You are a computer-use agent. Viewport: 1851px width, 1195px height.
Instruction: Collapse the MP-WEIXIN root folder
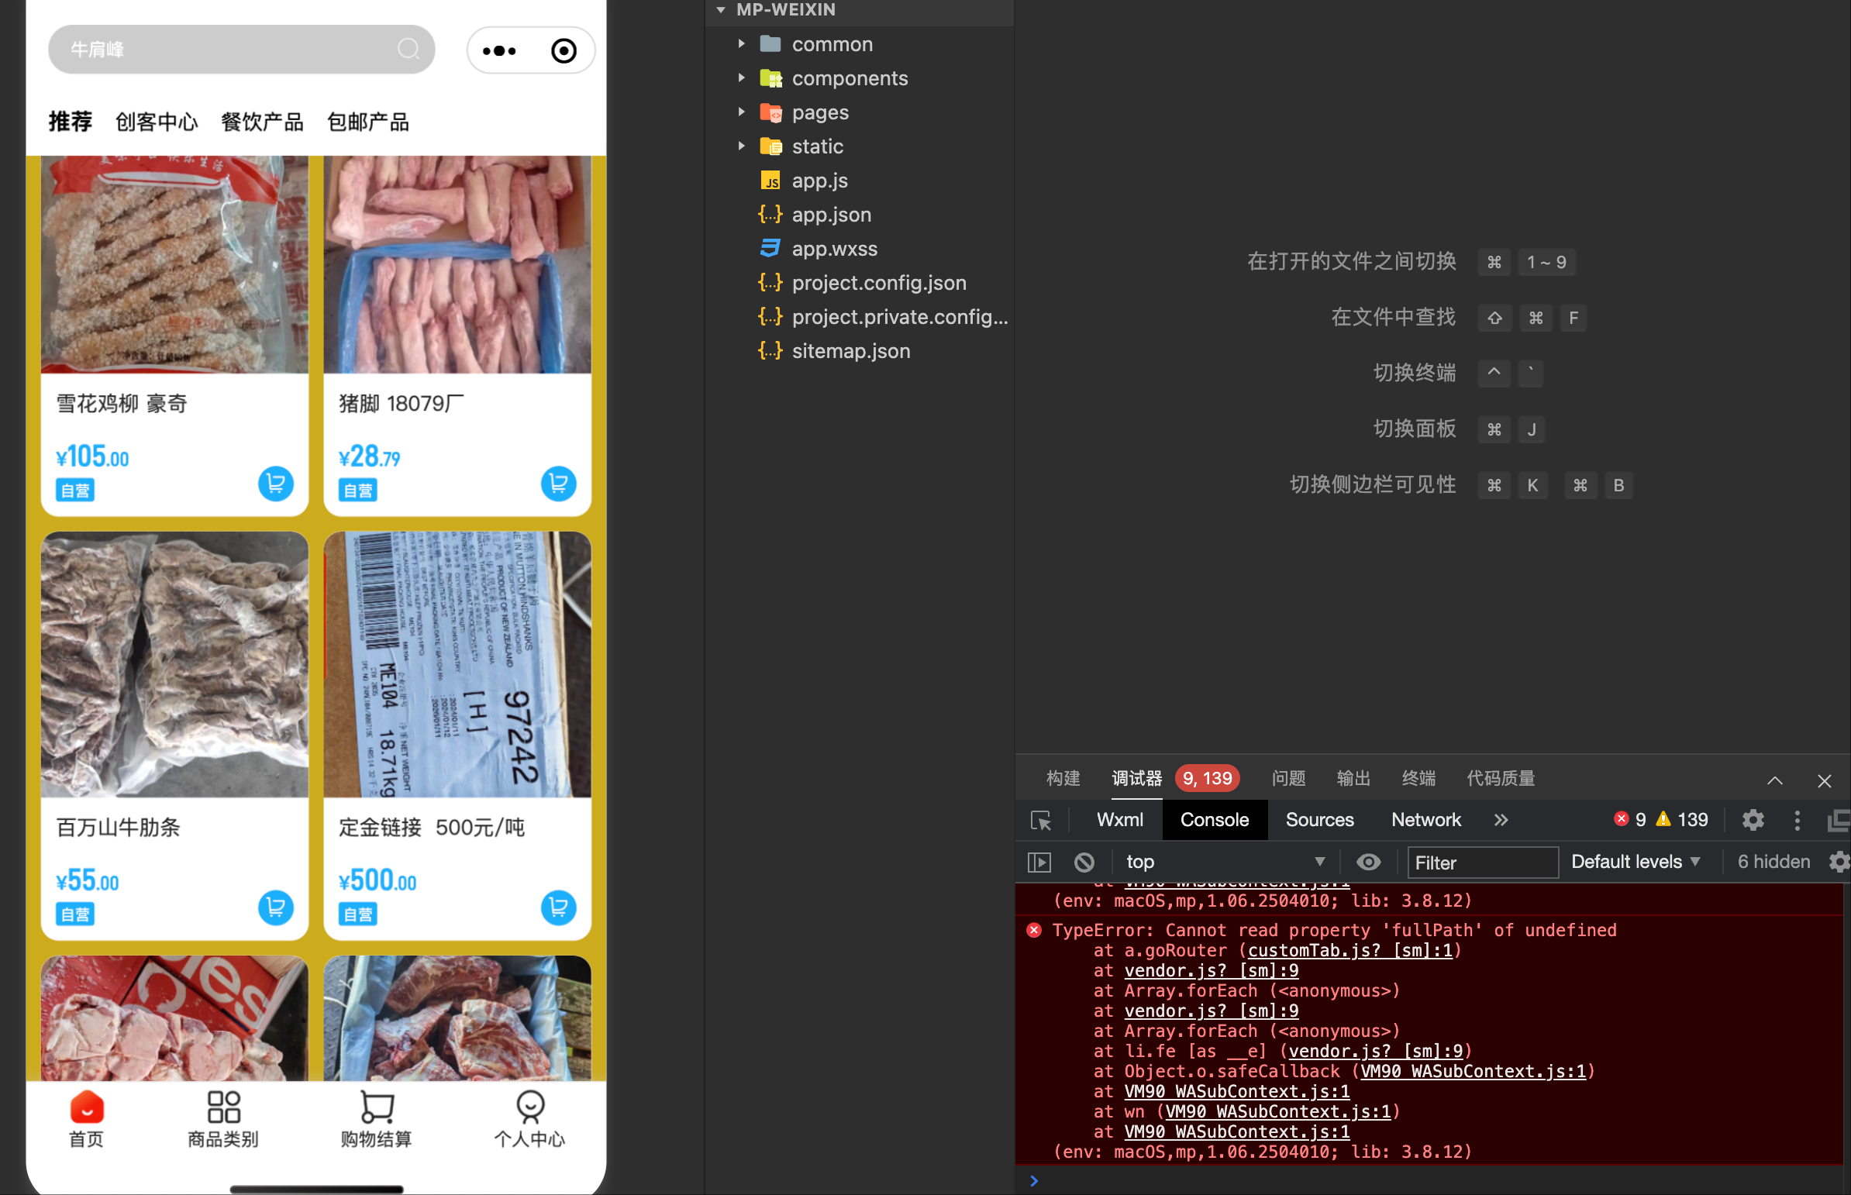(x=721, y=10)
